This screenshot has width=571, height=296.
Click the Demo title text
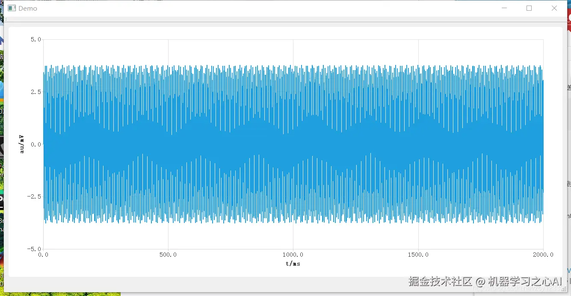coord(28,9)
